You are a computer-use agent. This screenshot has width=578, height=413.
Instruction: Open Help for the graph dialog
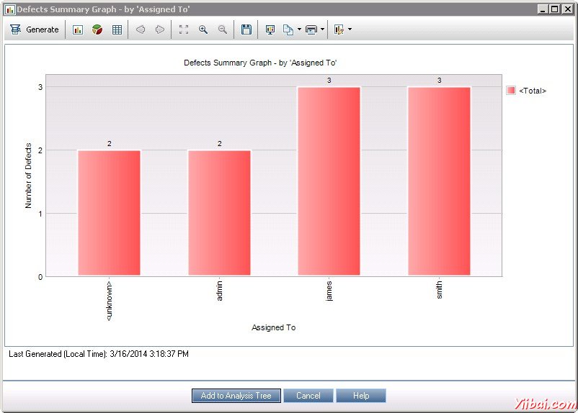coord(360,396)
